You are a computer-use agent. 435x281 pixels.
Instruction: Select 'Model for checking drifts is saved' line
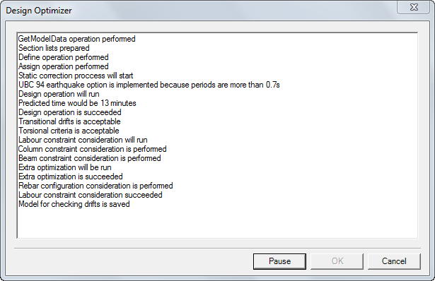(74, 204)
